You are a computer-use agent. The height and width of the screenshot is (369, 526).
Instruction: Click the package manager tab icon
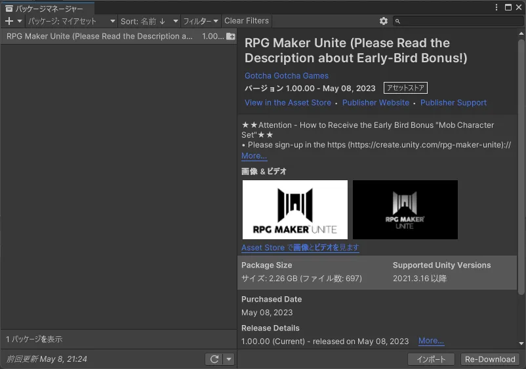click(x=9, y=9)
